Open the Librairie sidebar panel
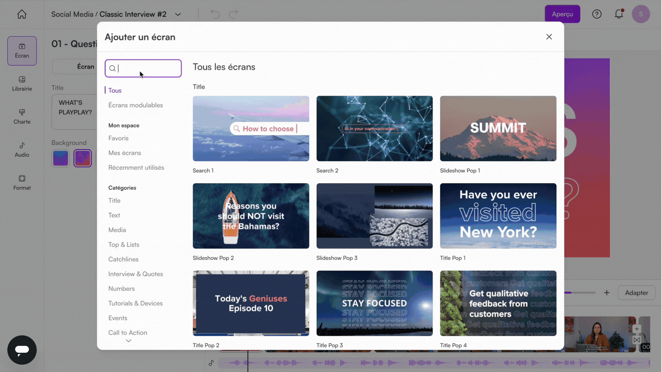Screen dimensions: 662x372 point(22,83)
